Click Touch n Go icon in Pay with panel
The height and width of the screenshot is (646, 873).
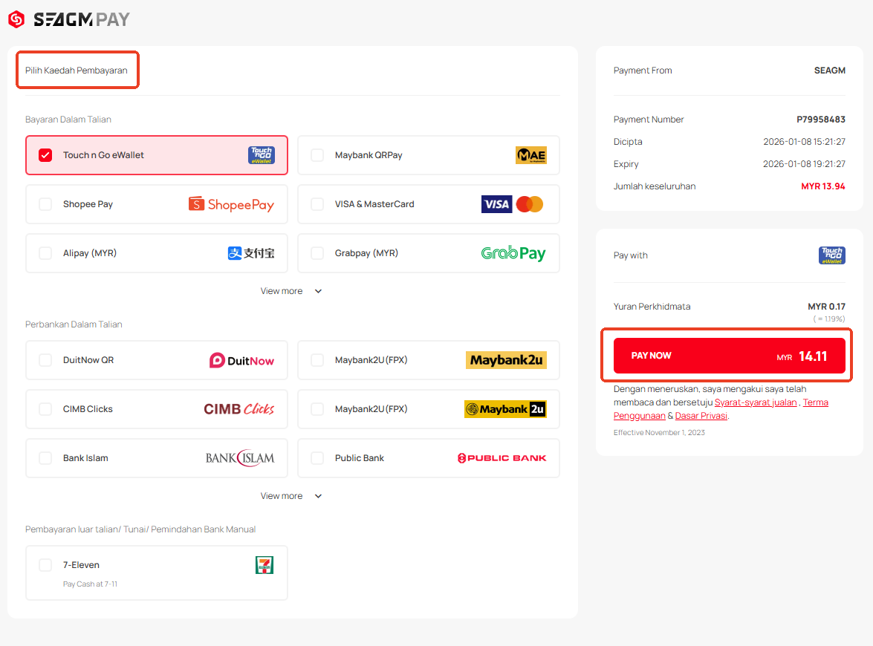click(831, 255)
